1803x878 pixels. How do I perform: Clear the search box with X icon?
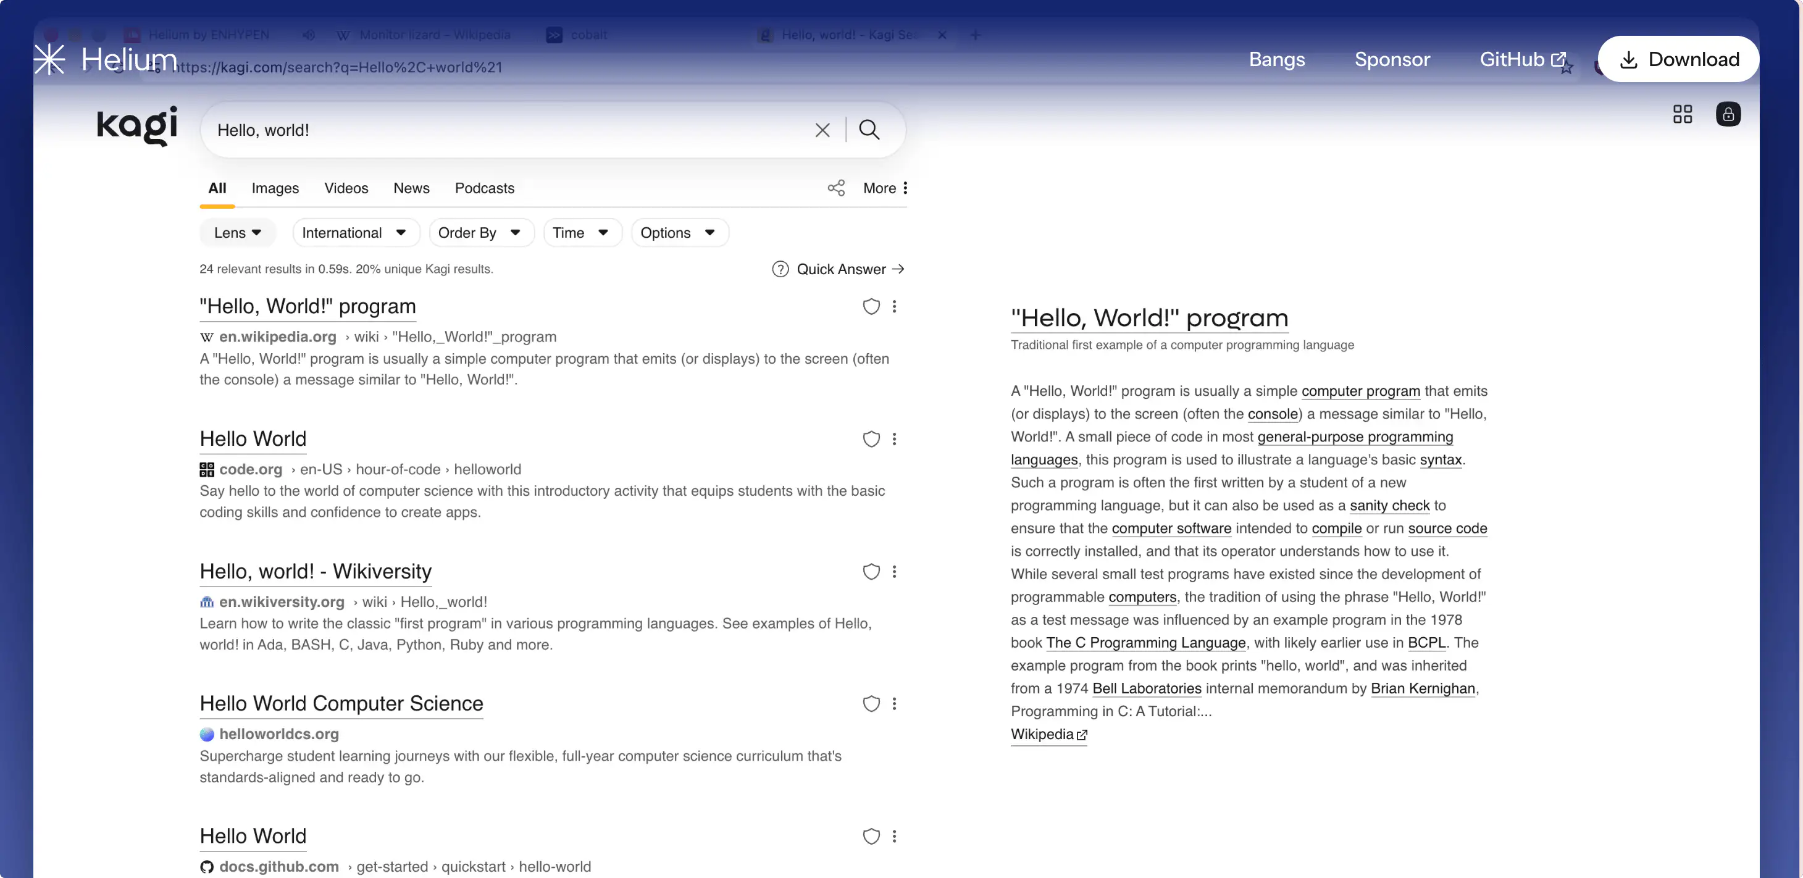(822, 130)
